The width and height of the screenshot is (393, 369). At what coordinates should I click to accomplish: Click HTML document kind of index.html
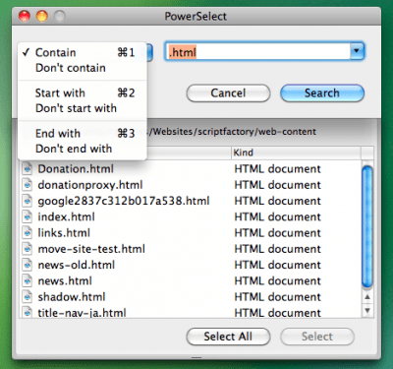pyautogui.click(x=278, y=216)
